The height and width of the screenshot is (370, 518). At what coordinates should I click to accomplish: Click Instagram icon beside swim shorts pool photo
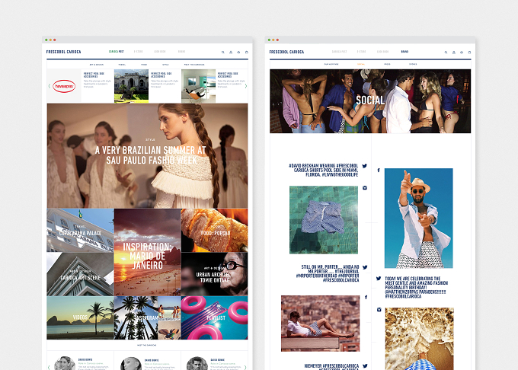coord(365,188)
